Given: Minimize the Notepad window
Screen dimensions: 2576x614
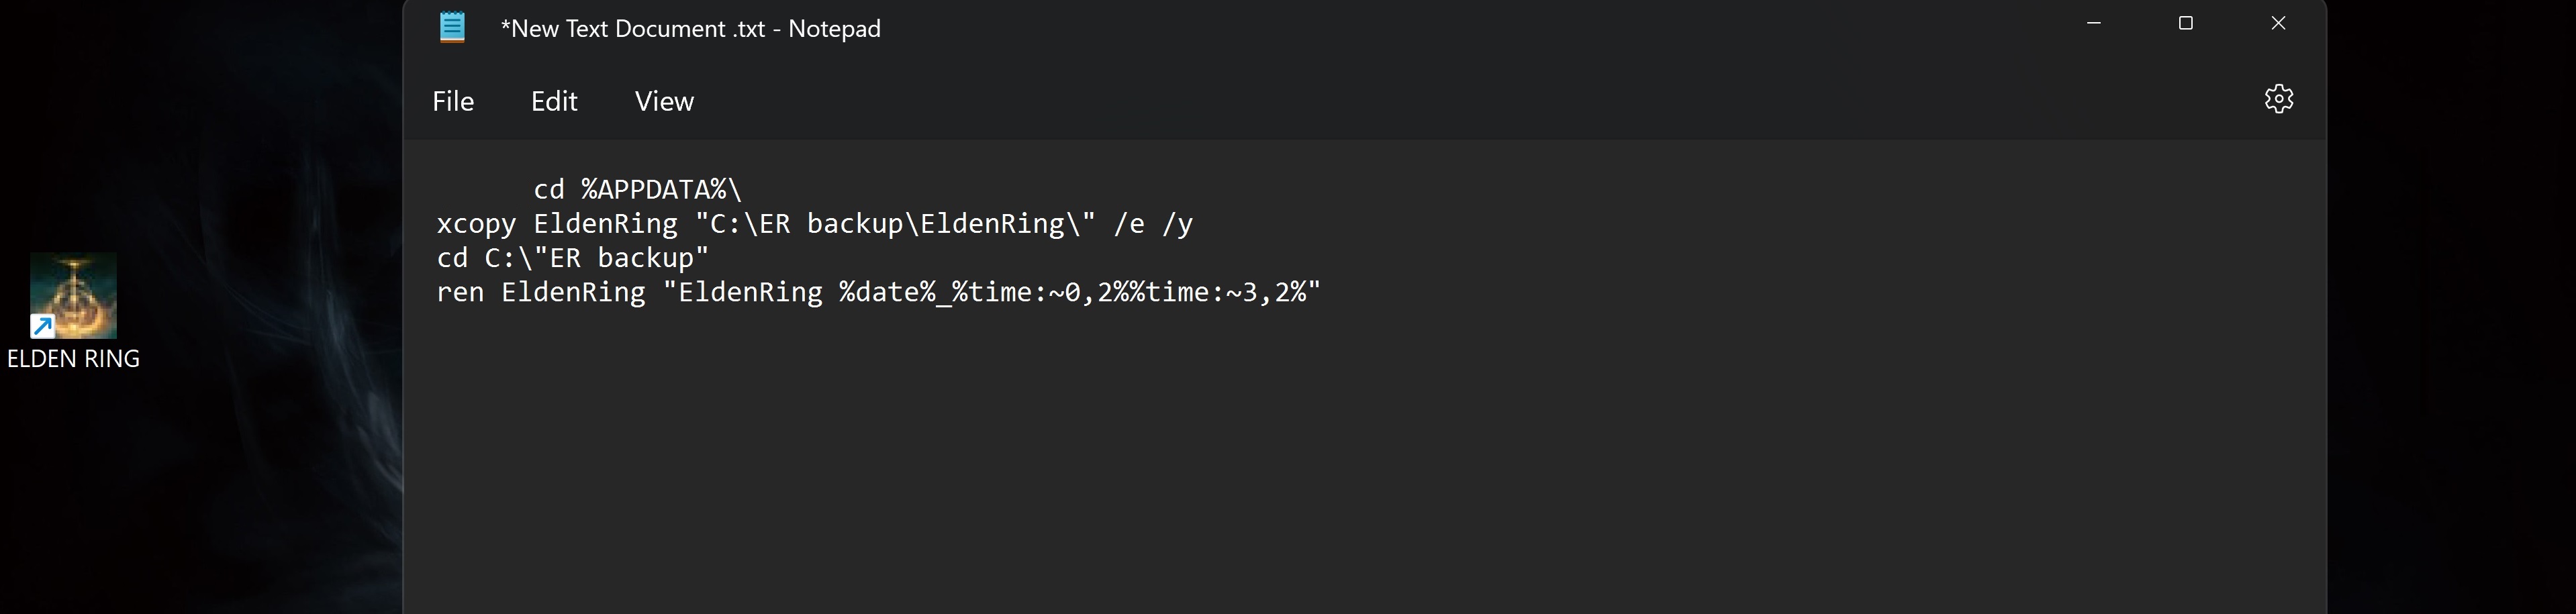Looking at the screenshot, I should click(2094, 23).
